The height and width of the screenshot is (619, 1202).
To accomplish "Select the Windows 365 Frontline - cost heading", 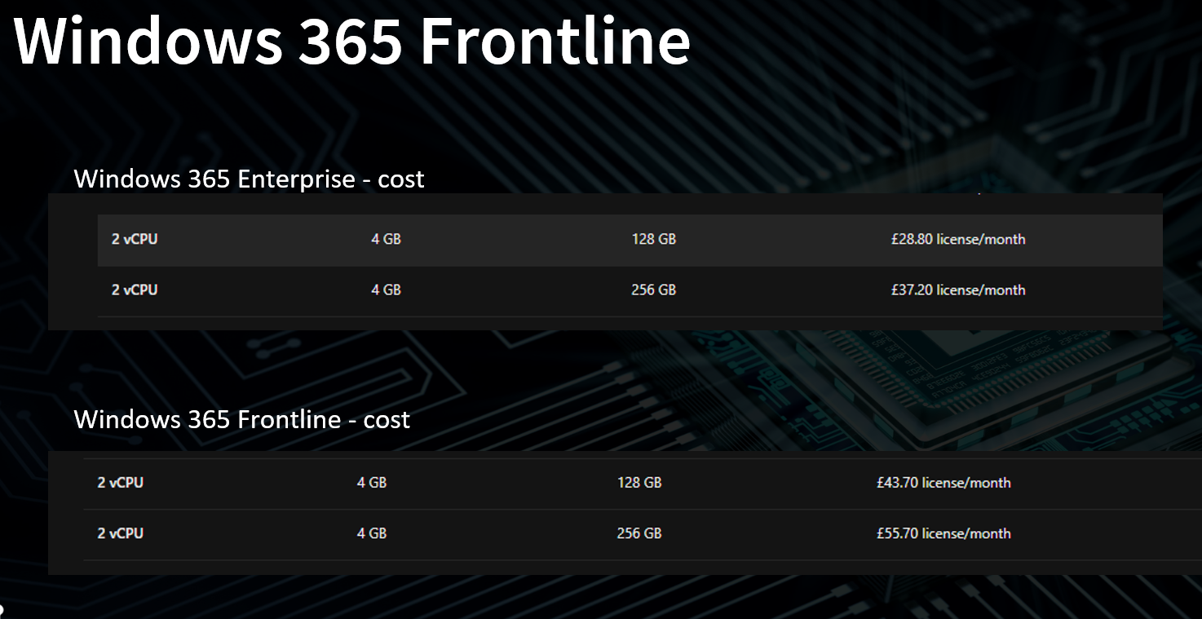I will coord(241,419).
